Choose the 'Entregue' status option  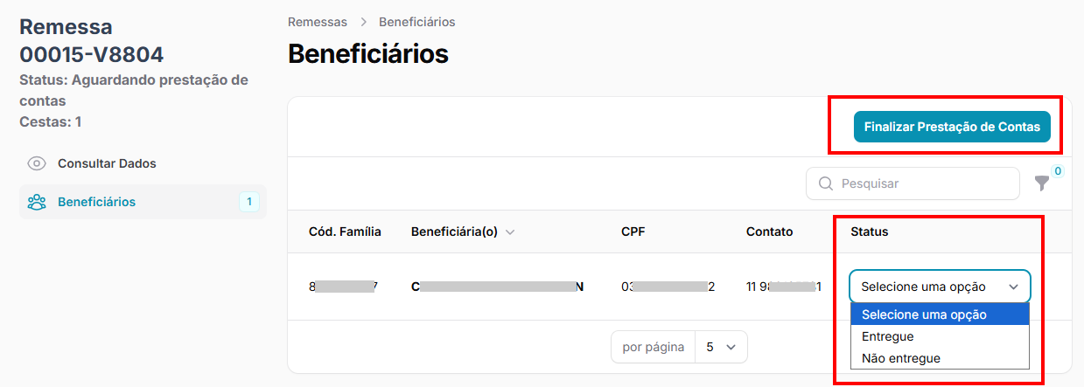click(887, 336)
